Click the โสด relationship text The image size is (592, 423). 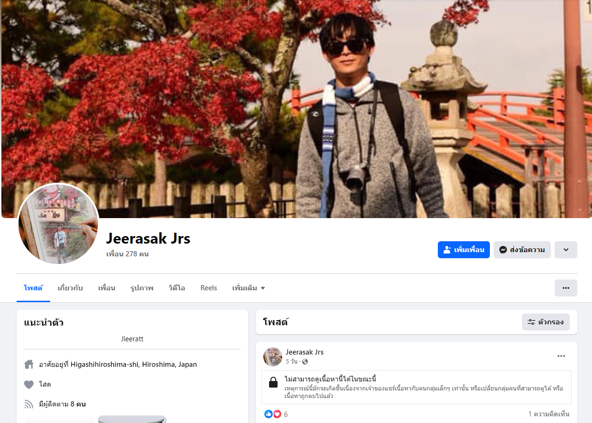tap(45, 385)
